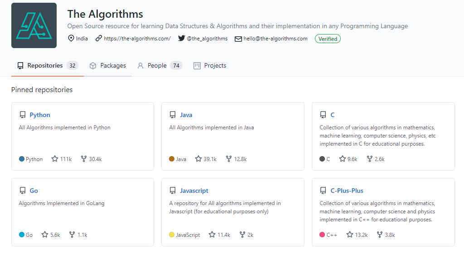Click the star icon on Javascript card
464x255 pixels.
212,235
